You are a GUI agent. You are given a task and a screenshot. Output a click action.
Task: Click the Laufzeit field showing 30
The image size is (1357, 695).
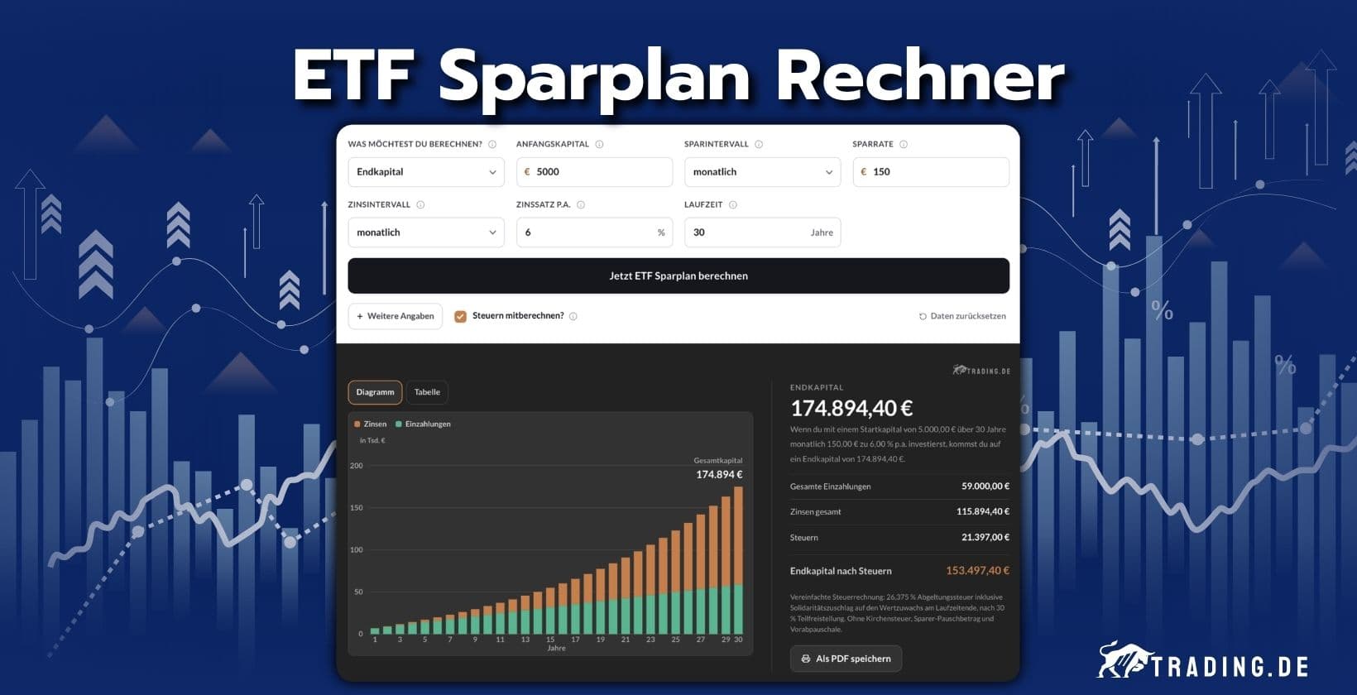point(762,232)
